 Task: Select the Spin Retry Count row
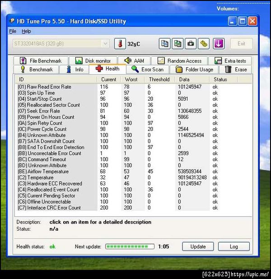[134, 123]
